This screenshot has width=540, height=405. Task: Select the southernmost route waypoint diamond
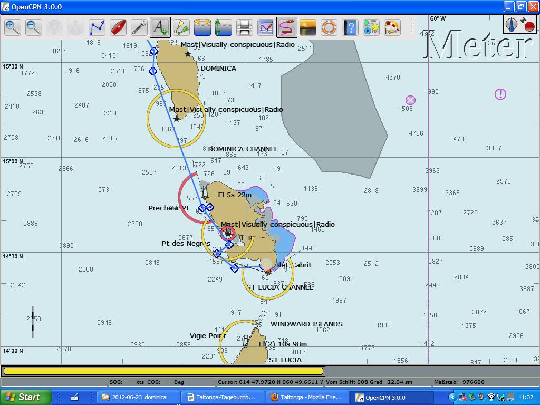coord(235,268)
